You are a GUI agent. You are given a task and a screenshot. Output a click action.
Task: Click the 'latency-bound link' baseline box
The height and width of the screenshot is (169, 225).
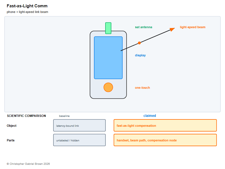click(79, 125)
